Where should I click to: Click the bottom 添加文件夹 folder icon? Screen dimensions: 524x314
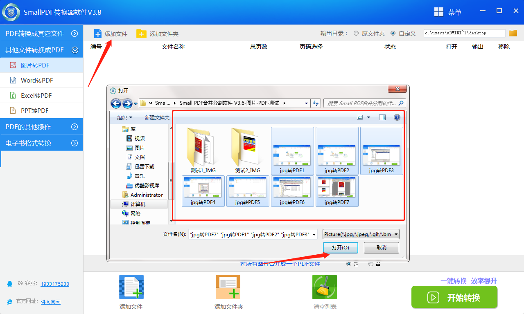[228, 287]
